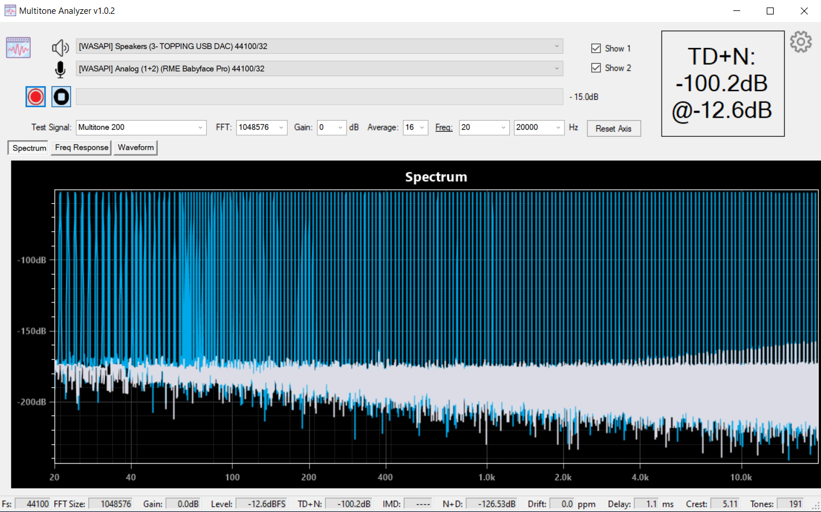
Task: Click the 200 frequency axis label
Action: [x=309, y=477]
